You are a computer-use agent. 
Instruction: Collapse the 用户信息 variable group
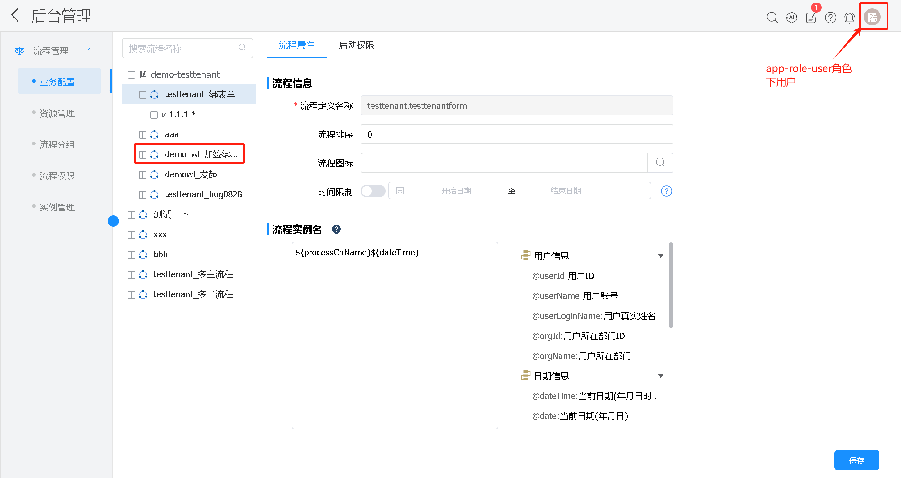tap(660, 255)
